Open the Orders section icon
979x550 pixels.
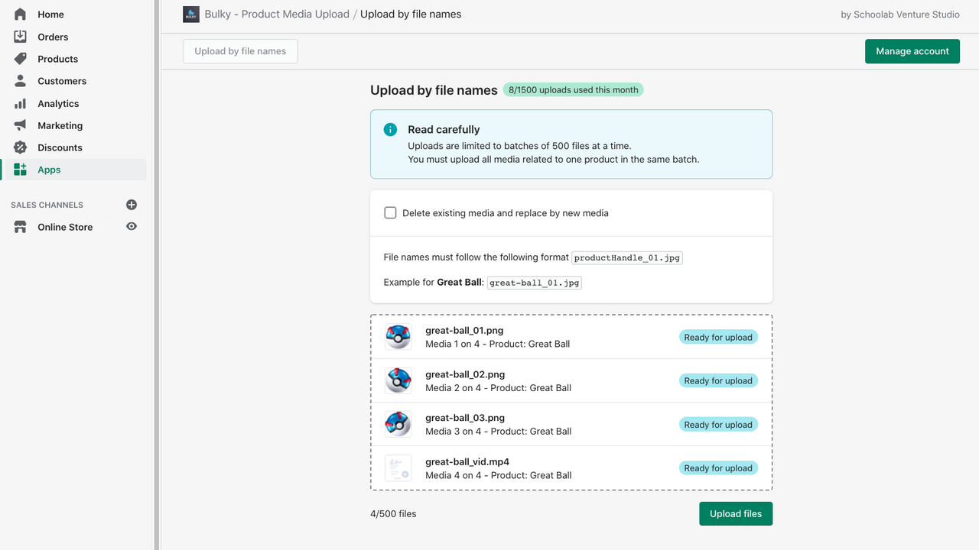tap(19, 36)
